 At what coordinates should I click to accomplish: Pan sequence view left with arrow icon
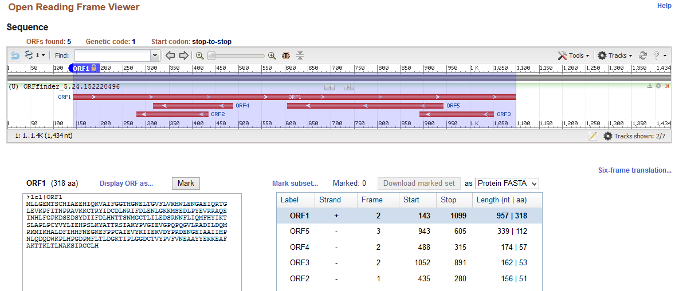[170, 55]
